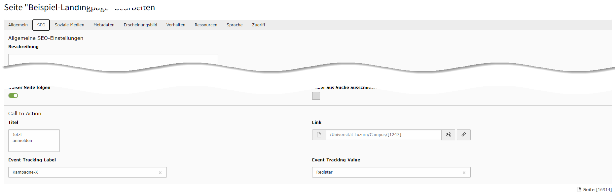This screenshot has width=615, height=195.
Task: Go to the Metadaten tab
Action: 104,25
